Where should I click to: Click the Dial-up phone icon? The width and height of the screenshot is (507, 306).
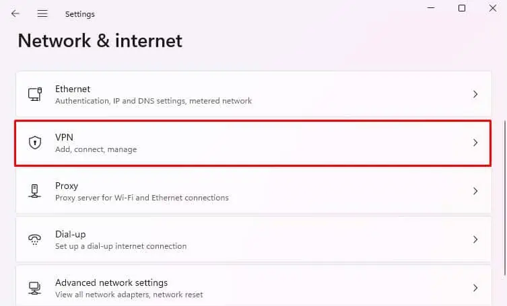pyautogui.click(x=35, y=239)
